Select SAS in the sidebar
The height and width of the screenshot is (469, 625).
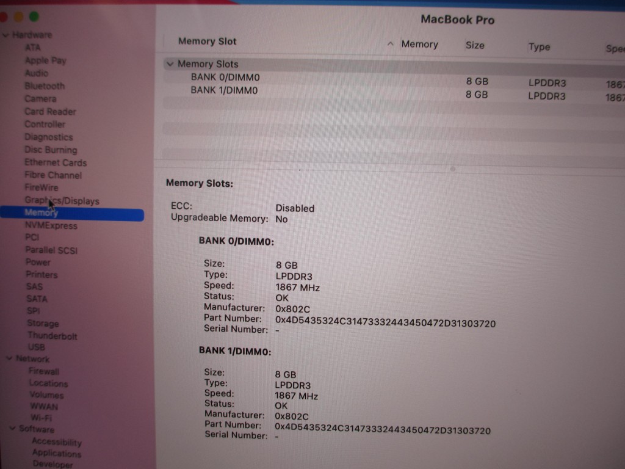[x=34, y=287]
